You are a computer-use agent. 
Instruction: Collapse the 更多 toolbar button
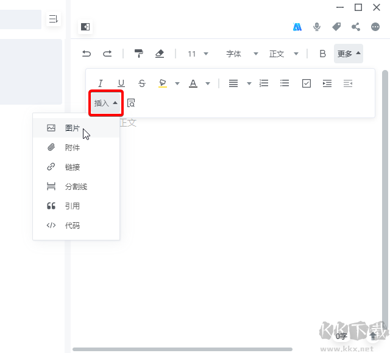(x=349, y=54)
